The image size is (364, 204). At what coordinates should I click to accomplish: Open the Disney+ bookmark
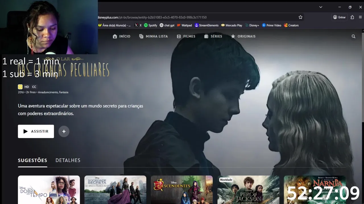point(252,25)
